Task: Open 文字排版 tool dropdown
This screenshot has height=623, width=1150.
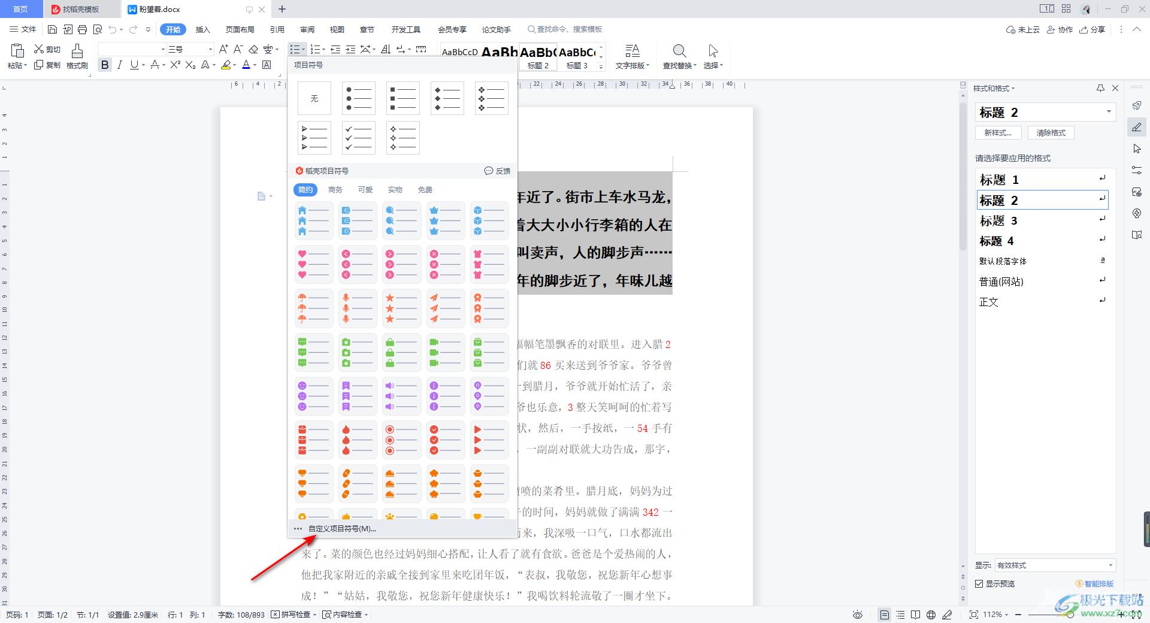Action: tap(632, 57)
